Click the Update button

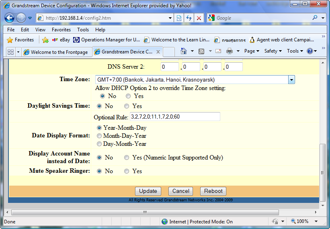(148, 191)
